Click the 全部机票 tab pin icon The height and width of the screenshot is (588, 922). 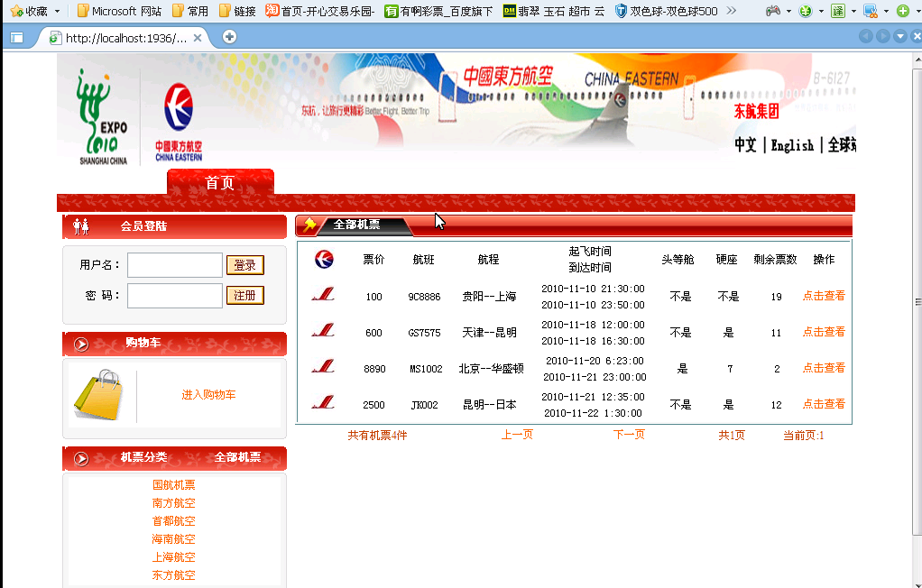click(309, 225)
